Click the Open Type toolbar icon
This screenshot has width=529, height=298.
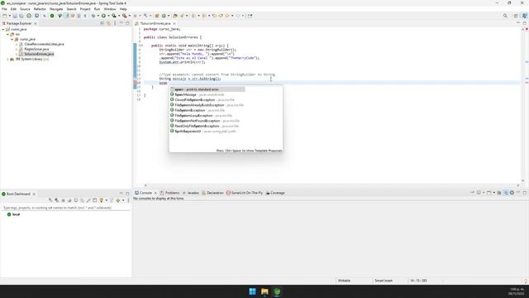click(x=175, y=16)
